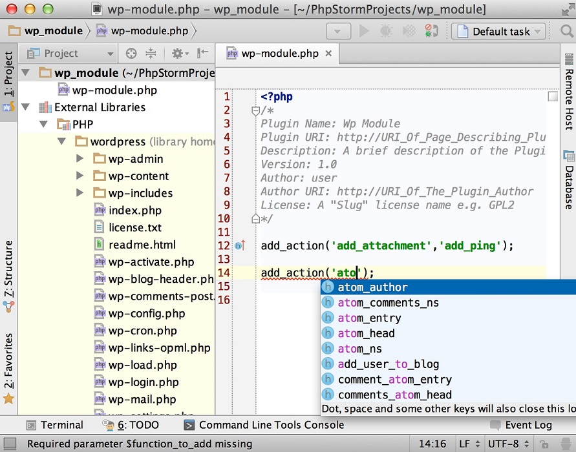
Task: Open Project panel settings gear
Action: click(176, 54)
